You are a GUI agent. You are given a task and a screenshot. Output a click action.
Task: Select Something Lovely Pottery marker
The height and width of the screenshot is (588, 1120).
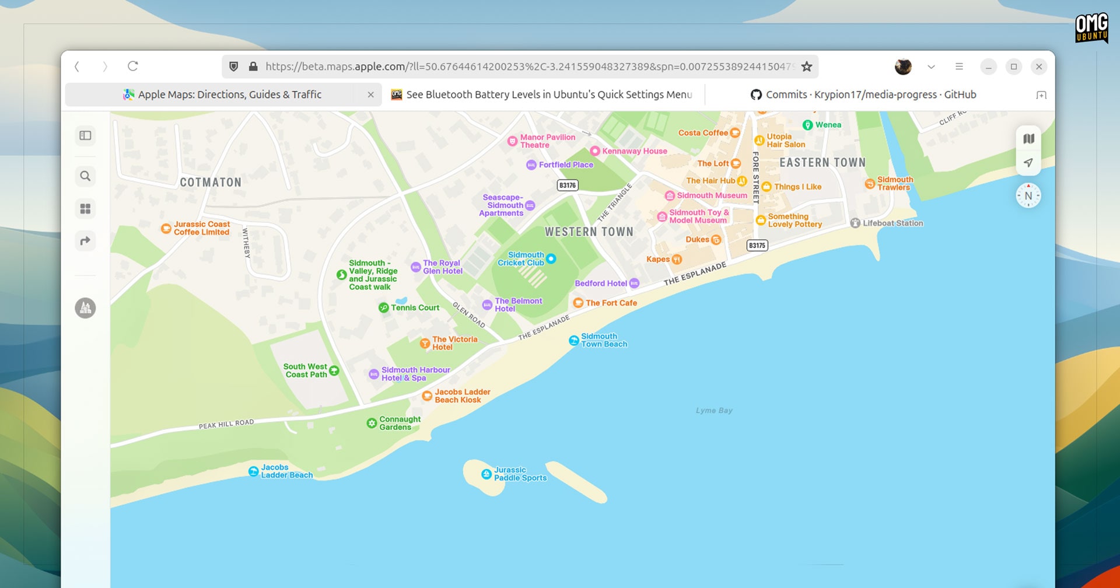pos(761,220)
